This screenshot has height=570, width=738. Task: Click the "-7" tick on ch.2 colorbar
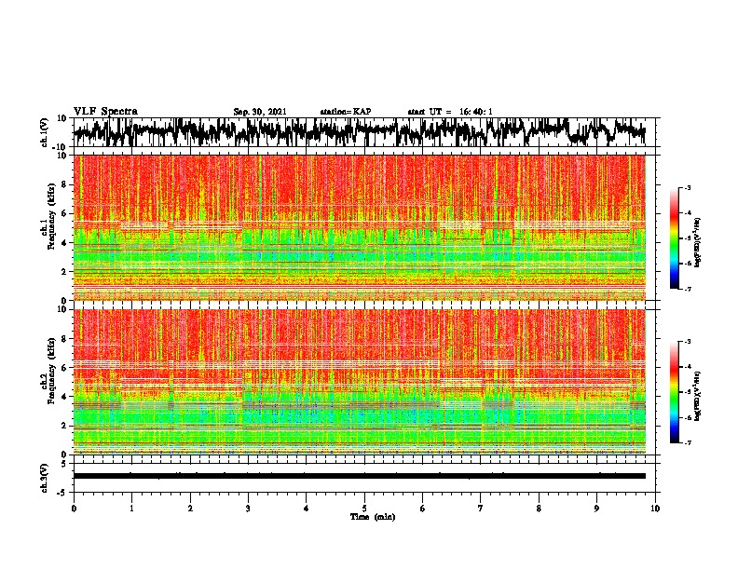[x=687, y=442]
